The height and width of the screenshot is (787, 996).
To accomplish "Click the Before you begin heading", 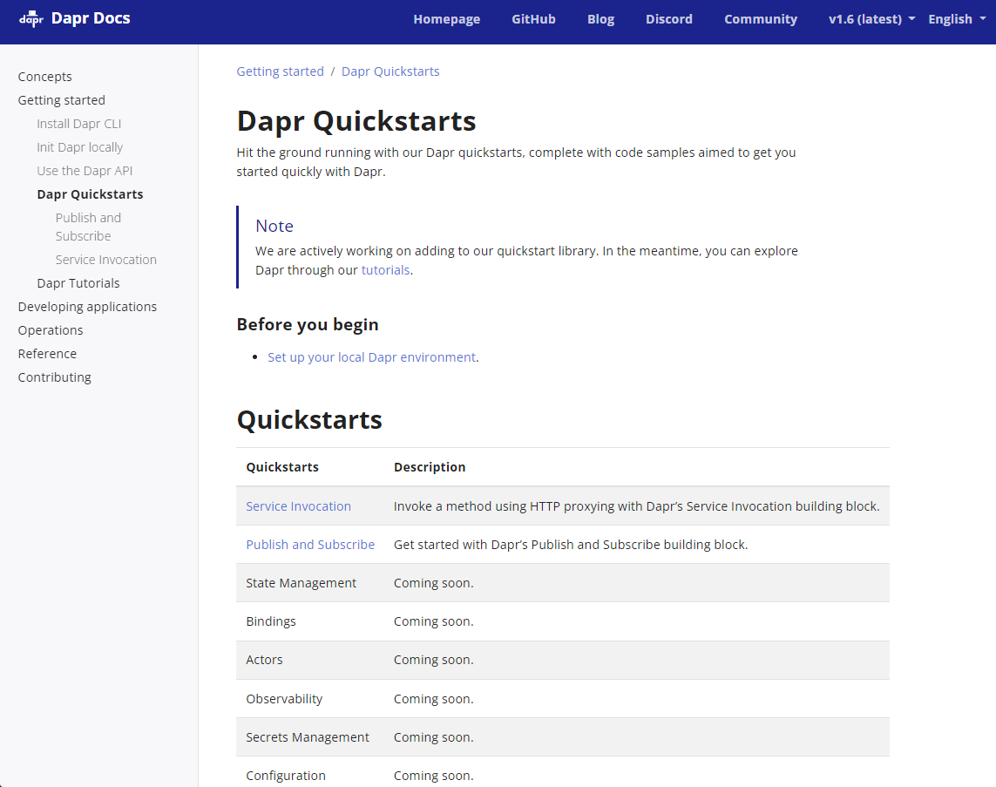I will tap(308, 324).
